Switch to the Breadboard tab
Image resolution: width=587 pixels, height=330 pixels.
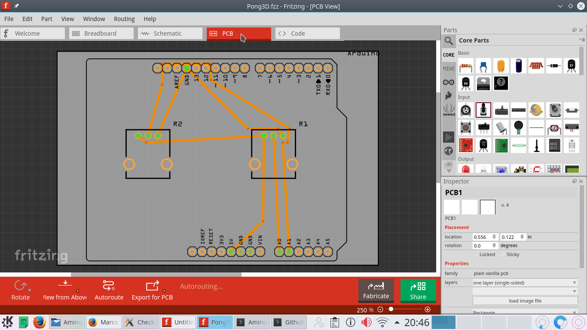101,34
